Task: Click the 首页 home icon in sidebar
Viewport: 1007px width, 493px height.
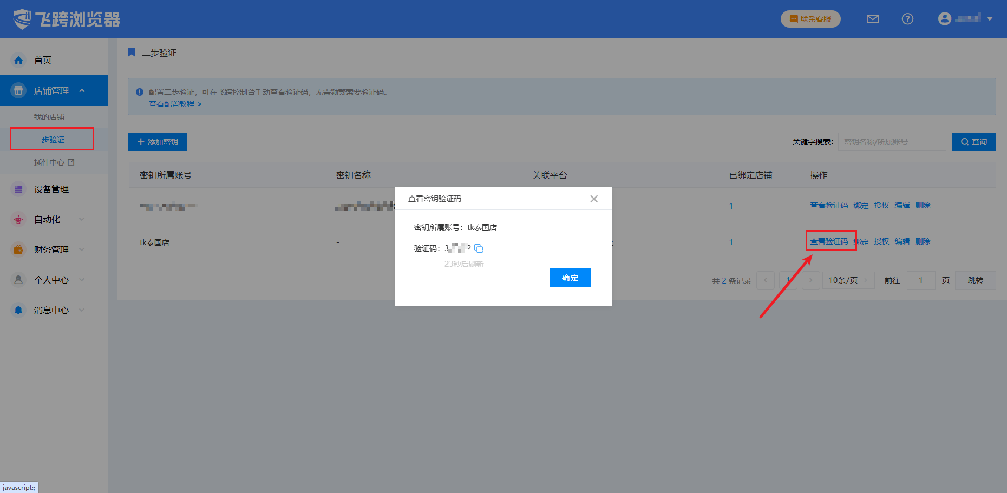Action: [18, 60]
